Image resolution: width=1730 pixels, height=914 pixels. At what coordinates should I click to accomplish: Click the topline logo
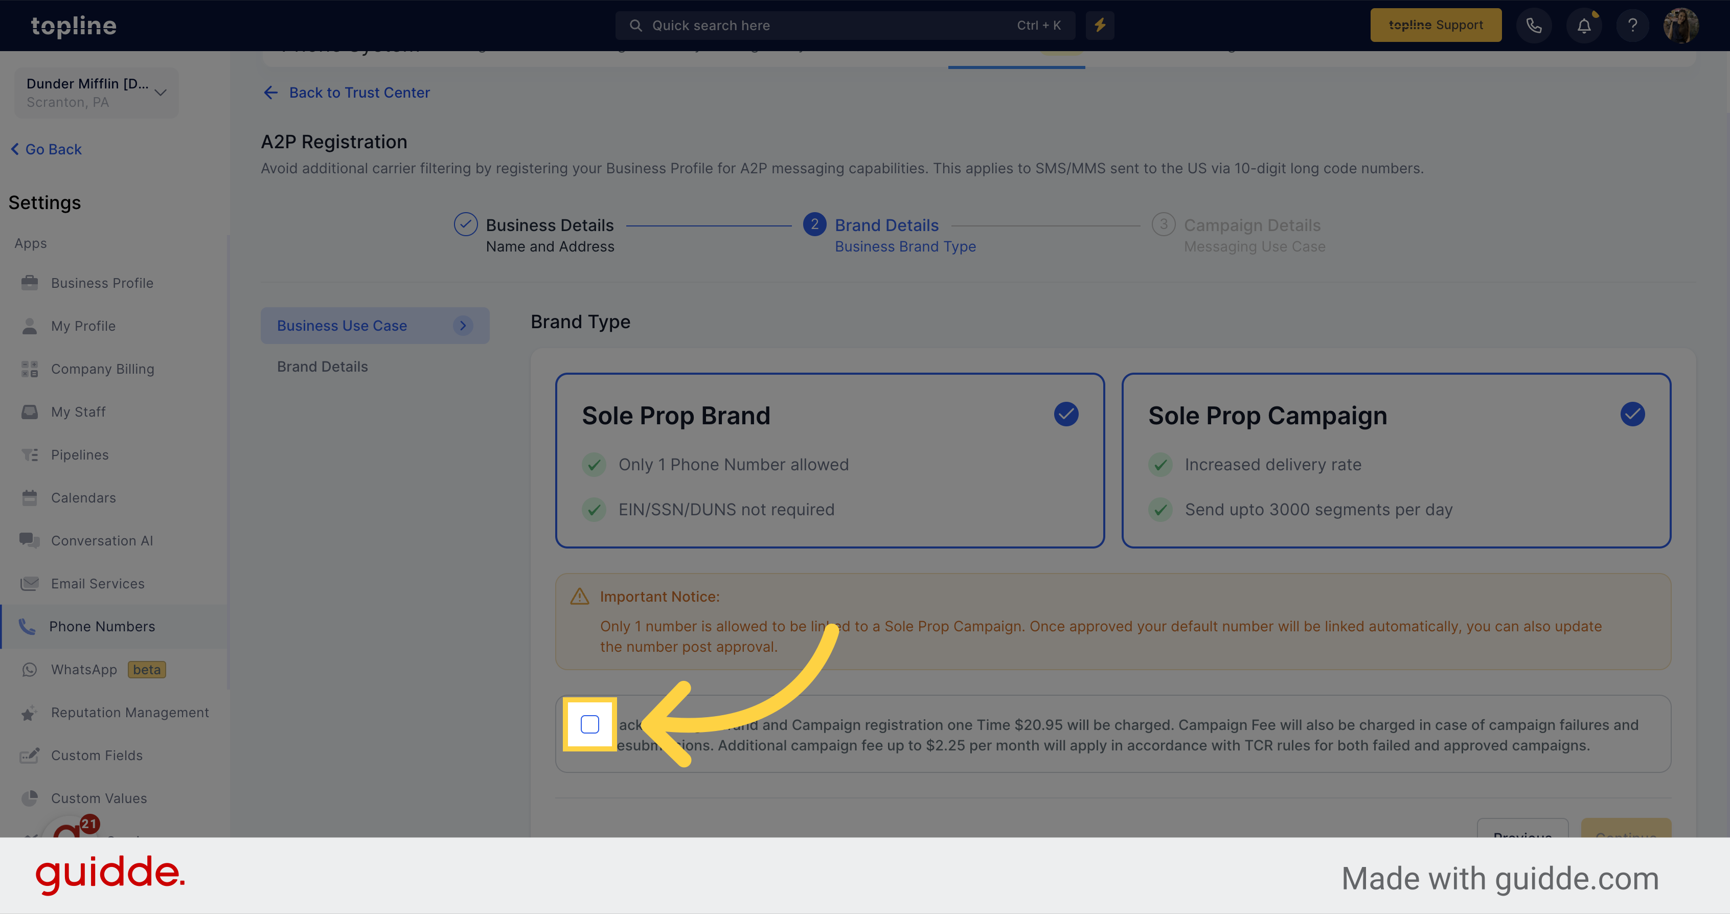pyautogui.click(x=74, y=26)
